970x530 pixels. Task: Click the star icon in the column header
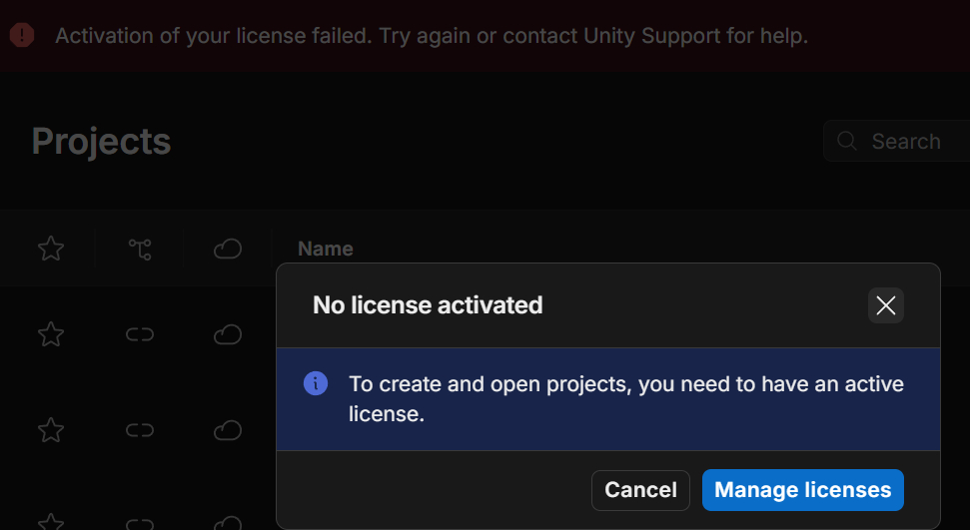click(x=51, y=249)
